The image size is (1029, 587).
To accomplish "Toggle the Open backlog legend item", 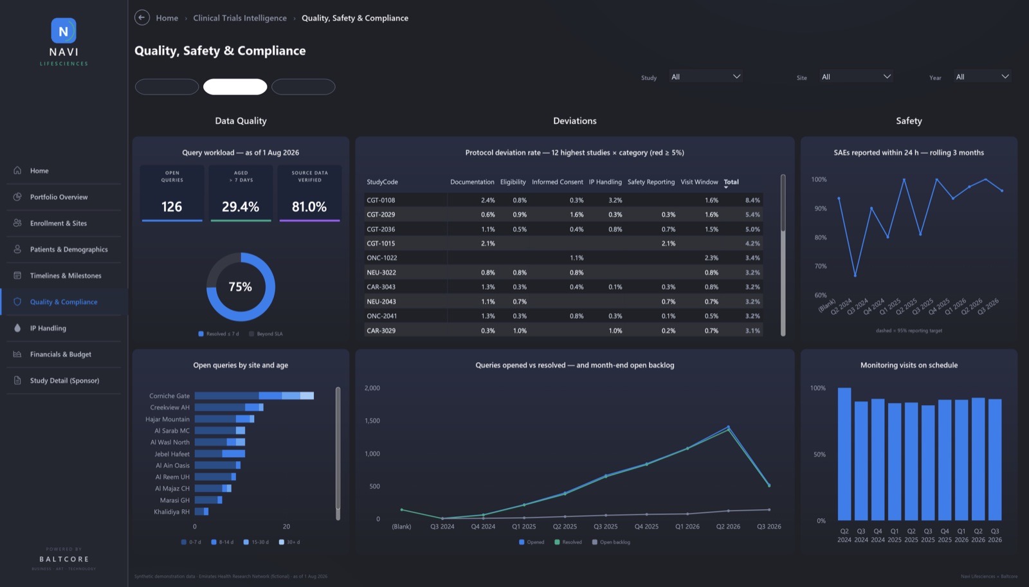I will tap(611, 542).
